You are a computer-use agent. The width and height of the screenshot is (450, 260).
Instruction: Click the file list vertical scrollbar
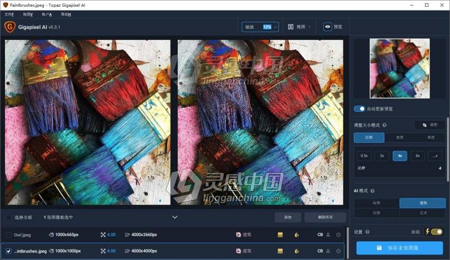(348, 242)
